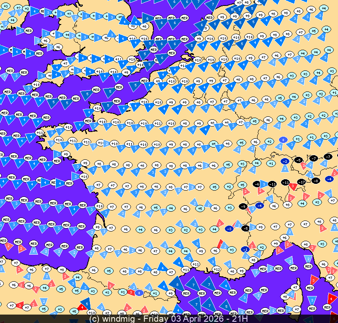Select the 0 marker beside the red 3 arrow
The height and width of the screenshot is (323, 338).
click(139, 292)
